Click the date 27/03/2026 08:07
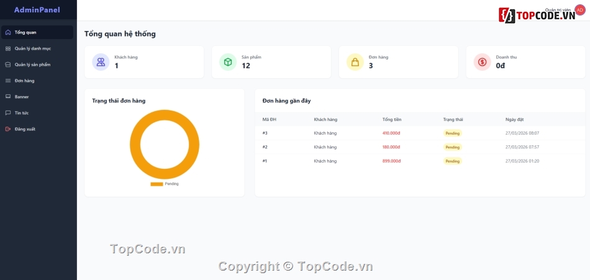This screenshot has height=280, width=590. point(522,133)
